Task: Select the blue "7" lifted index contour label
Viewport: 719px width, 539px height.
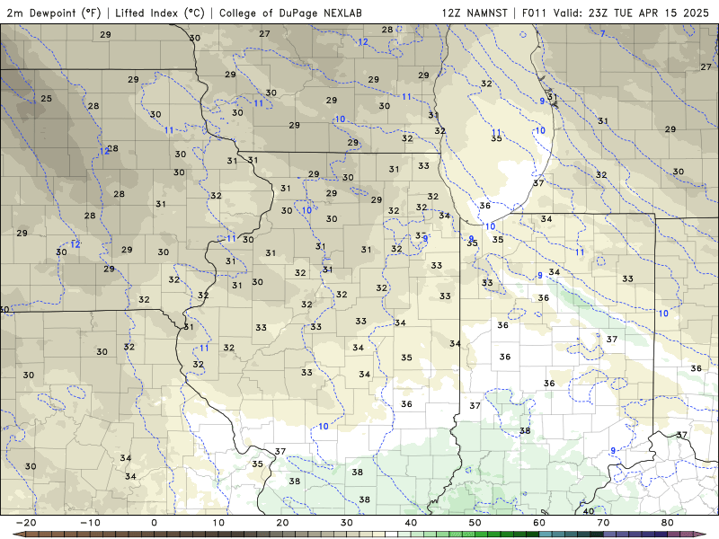Action: (602, 33)
